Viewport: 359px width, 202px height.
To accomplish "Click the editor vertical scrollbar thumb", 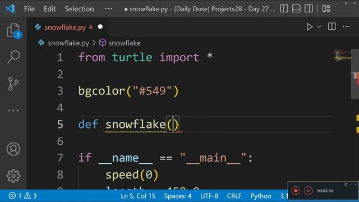I will pyautogui.click(x=355, y=74).
